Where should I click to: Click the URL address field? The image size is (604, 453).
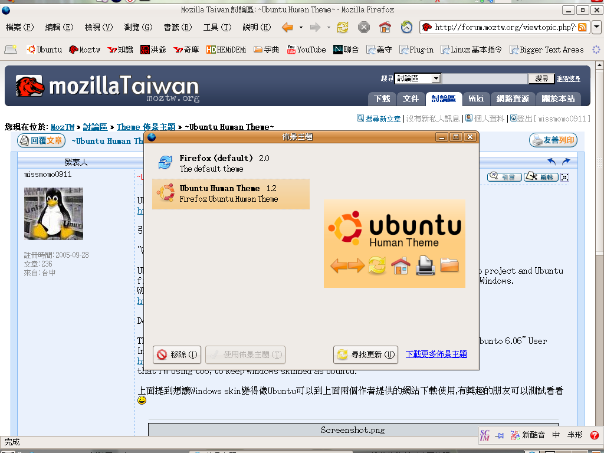[505, 27]
